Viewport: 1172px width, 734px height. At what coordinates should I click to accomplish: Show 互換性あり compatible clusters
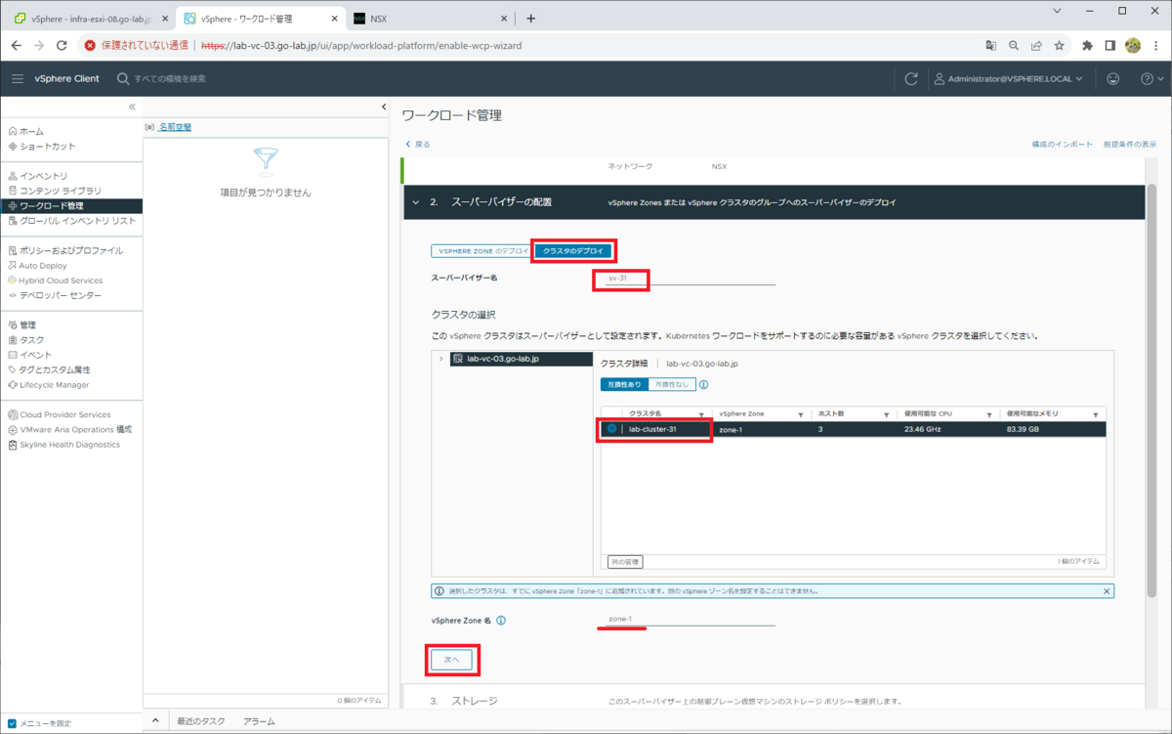coord(625,385)
